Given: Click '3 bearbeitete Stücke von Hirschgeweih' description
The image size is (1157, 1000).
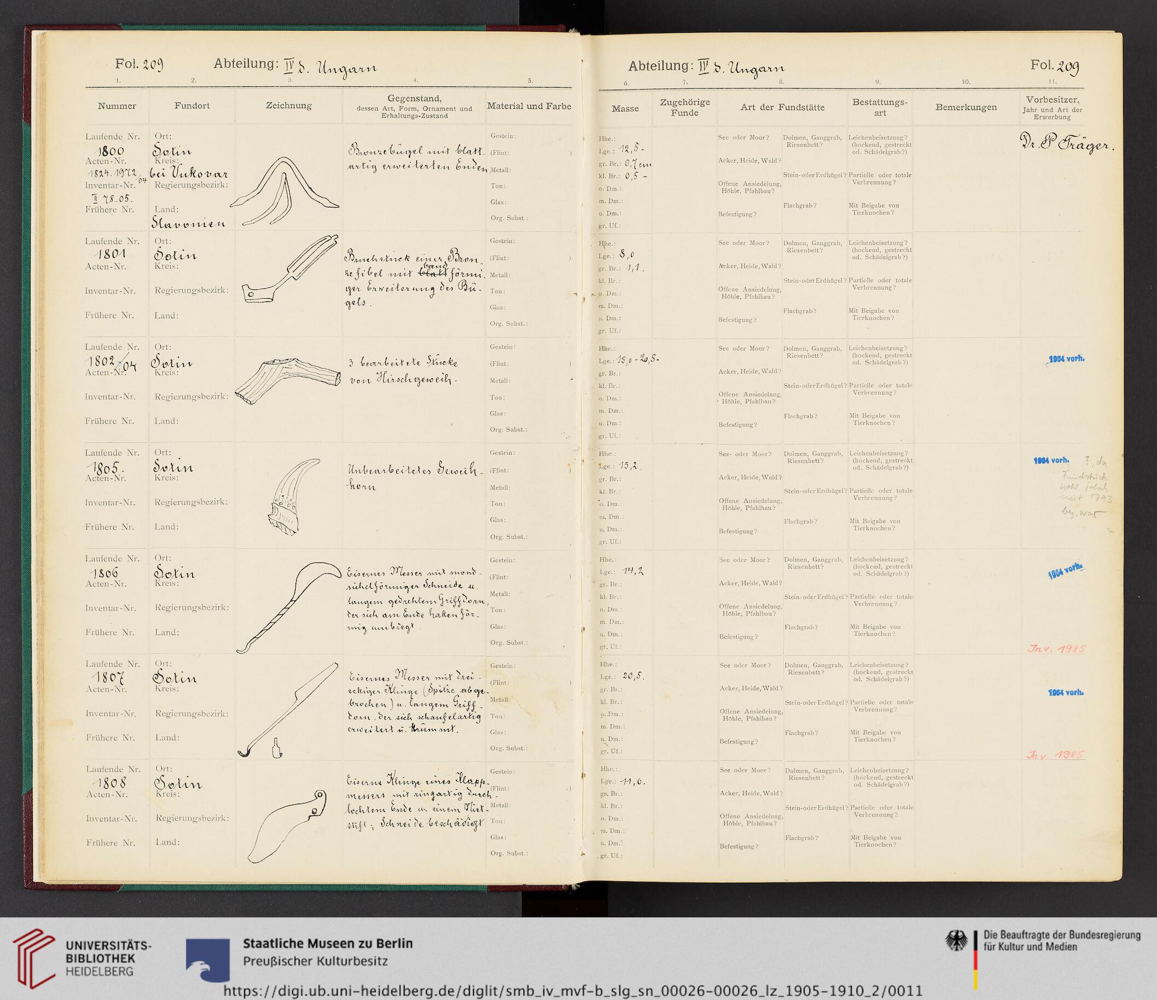Looking at the screenshot, I should [x=404, y=371].
